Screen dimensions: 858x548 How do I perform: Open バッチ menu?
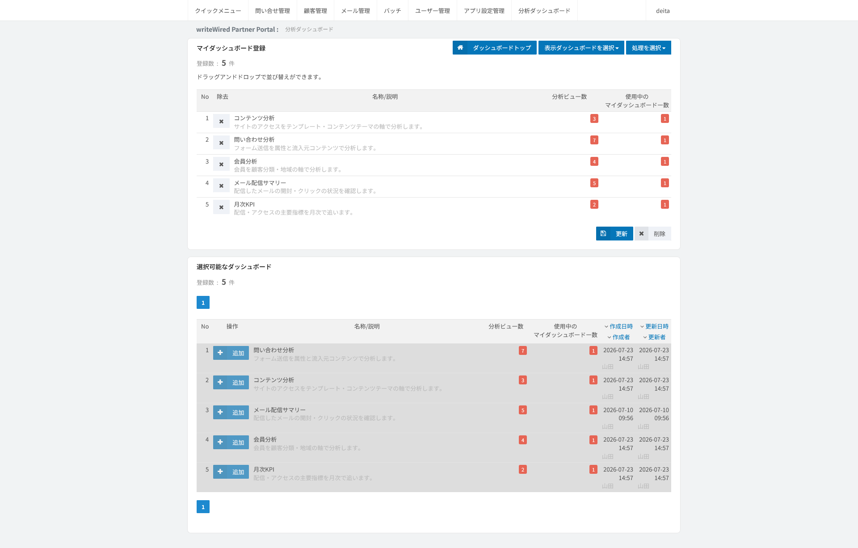392,11
